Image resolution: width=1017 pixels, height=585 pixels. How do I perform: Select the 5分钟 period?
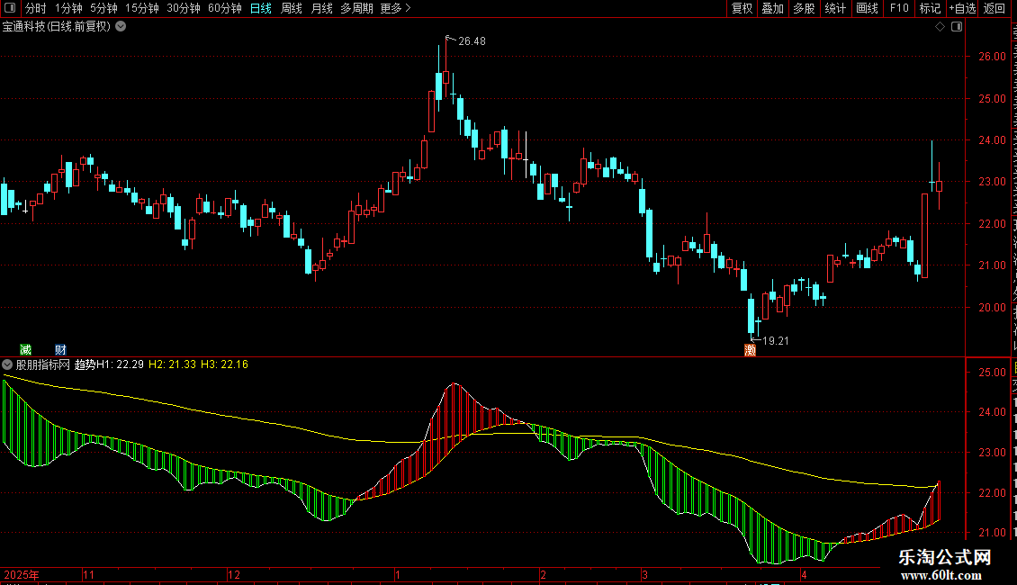(x=103, y=8)
